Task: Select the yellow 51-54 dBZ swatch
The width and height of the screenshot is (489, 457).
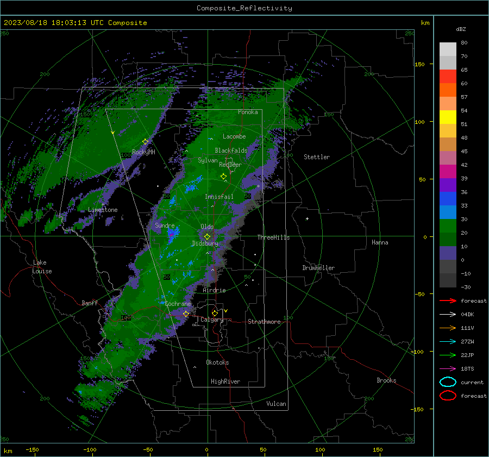Action: click(448, 117)
